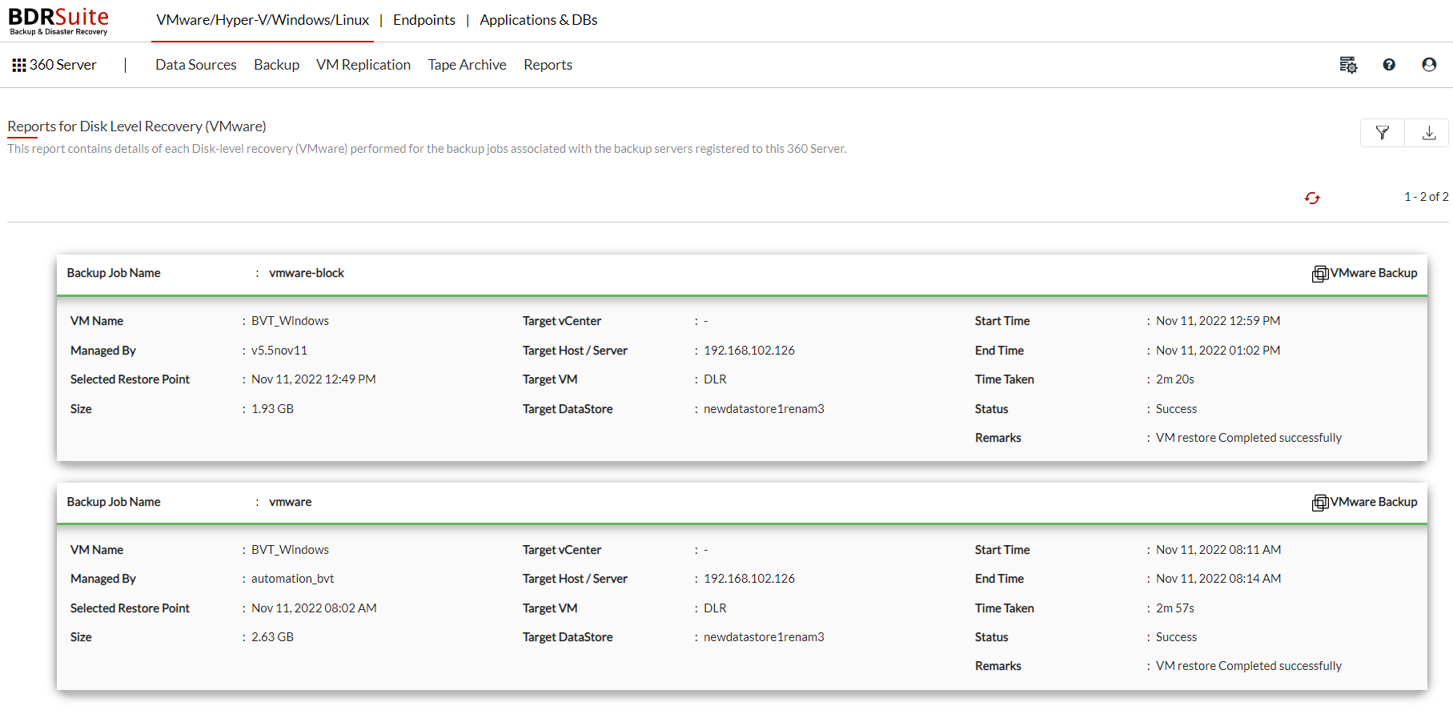Click remarks text in vmware card
The width and height of the screenshot is (1453, 722).
click(1249, 666)
